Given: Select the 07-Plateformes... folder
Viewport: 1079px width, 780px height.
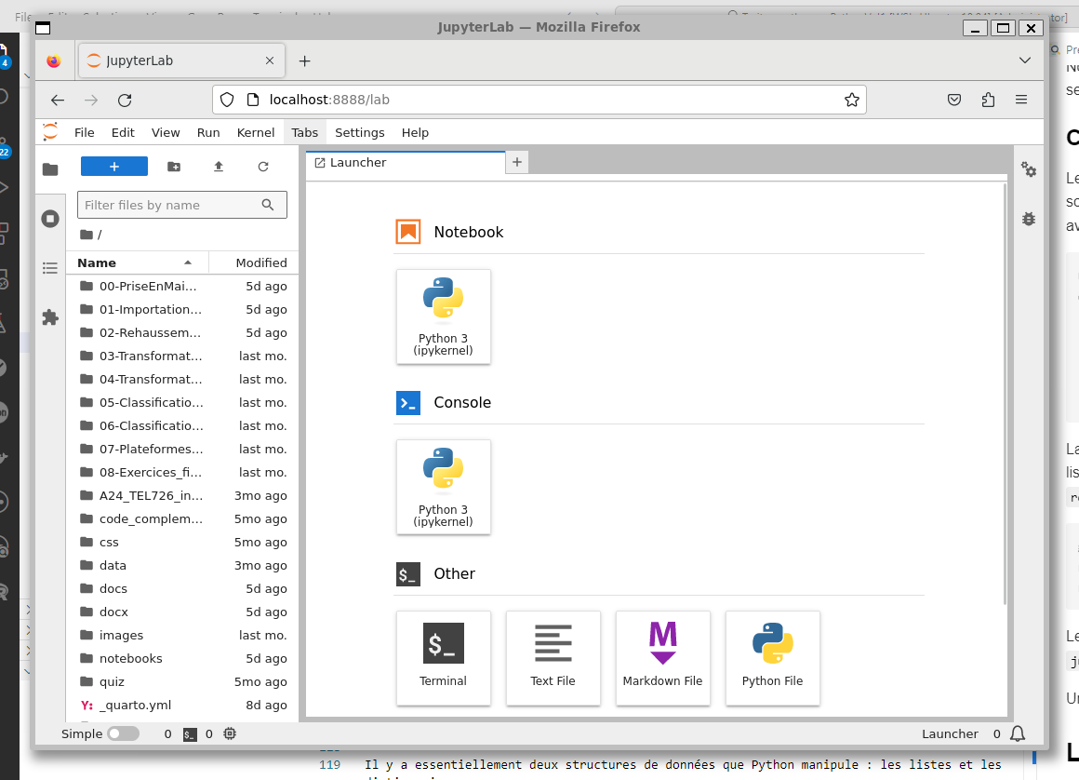Looking at the screenshot, I should point(183,450).
